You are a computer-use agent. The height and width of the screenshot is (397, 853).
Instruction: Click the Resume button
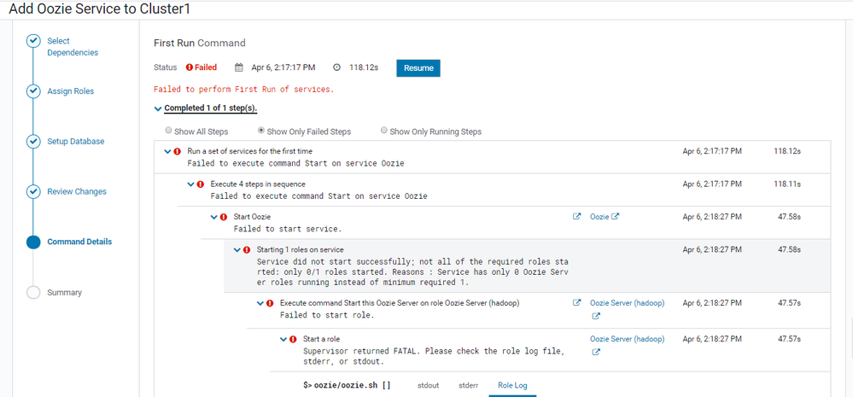point(418,68)
